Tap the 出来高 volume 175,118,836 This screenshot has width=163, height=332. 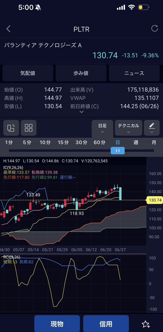pos(143,90)
